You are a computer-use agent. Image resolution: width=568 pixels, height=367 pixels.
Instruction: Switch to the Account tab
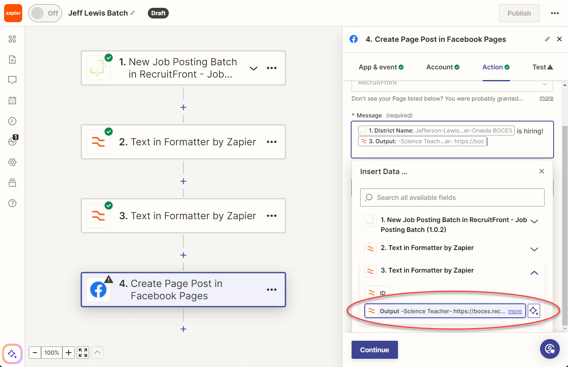click(x=443, y=67)
